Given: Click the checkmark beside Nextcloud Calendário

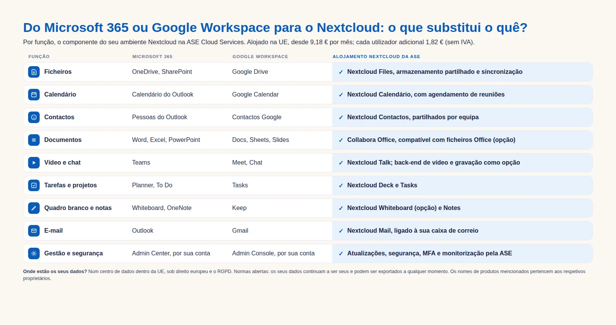Looking at the screenshot, I should [341, 95].
